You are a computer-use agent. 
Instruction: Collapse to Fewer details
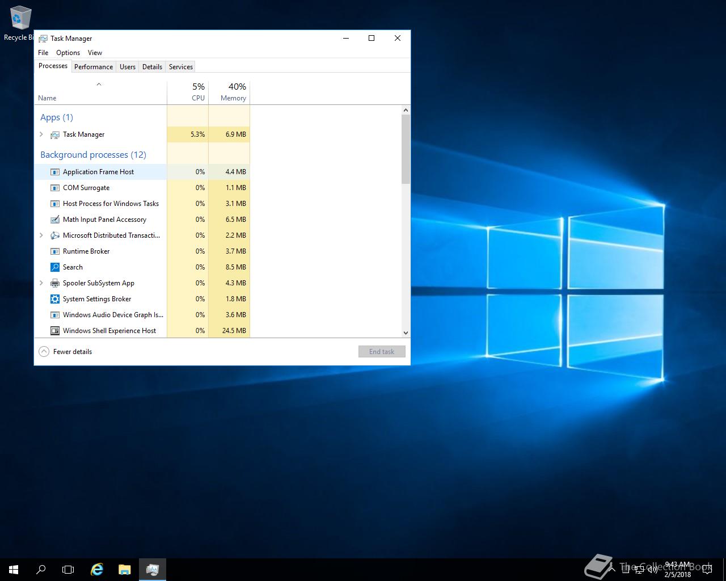(65, 352)
